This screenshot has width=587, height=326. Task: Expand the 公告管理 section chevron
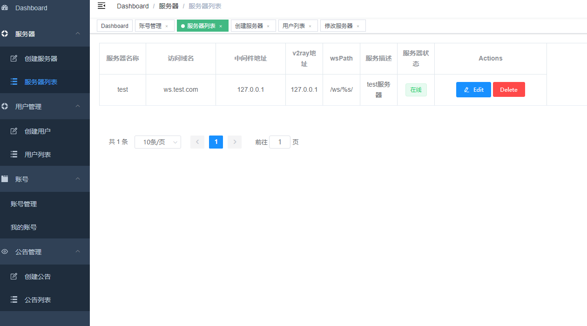click(78, 251)
